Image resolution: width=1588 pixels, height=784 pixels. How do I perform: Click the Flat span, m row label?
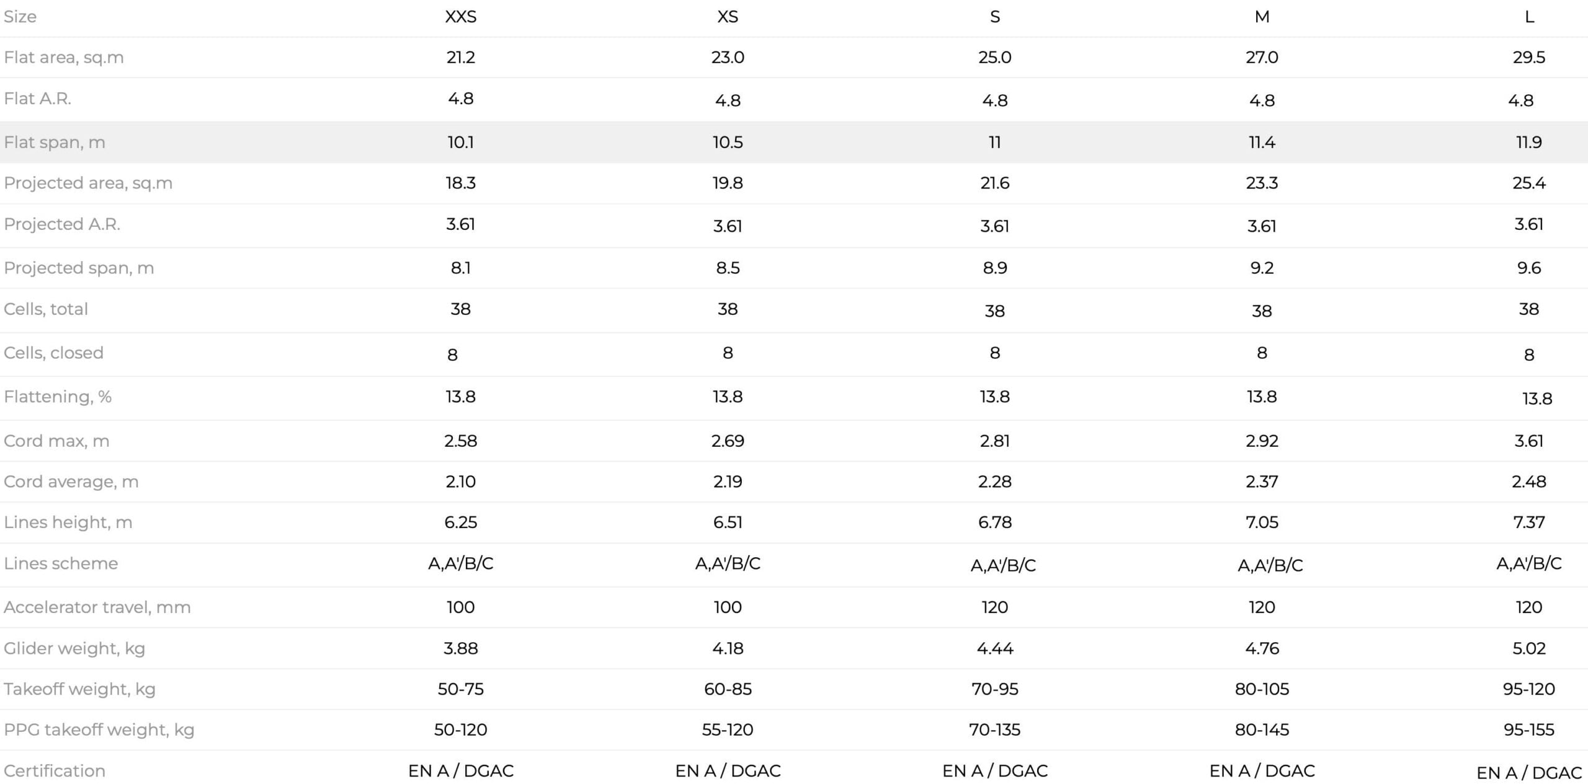pos(55,143)
